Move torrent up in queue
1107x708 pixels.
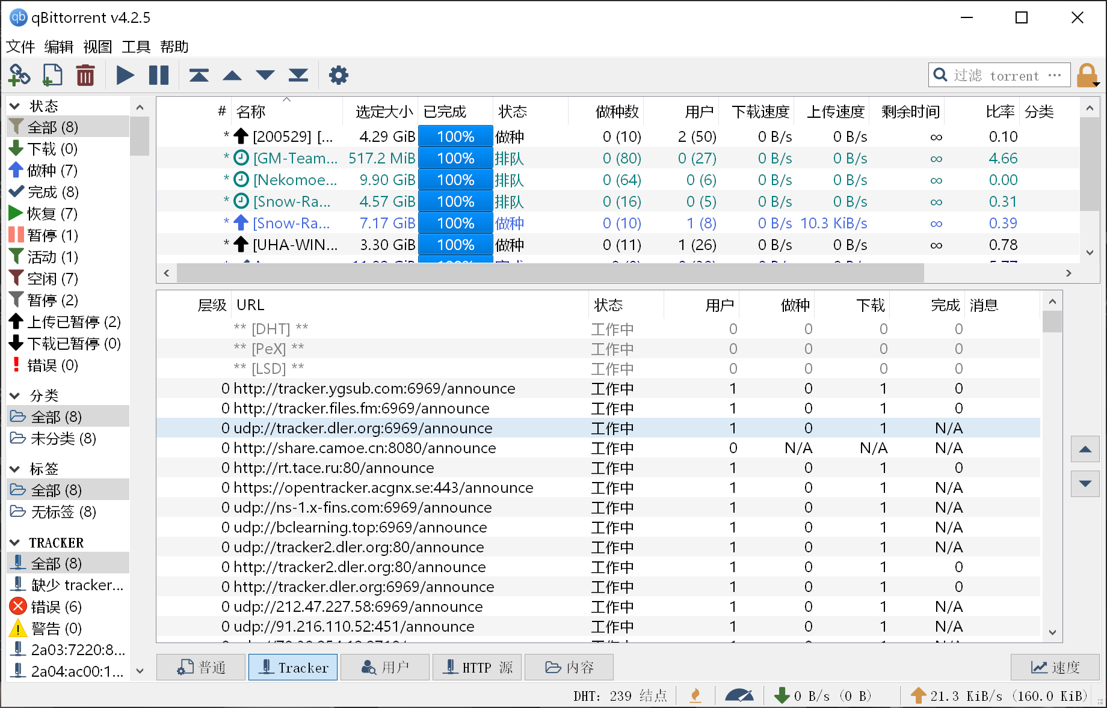[232, 75]
